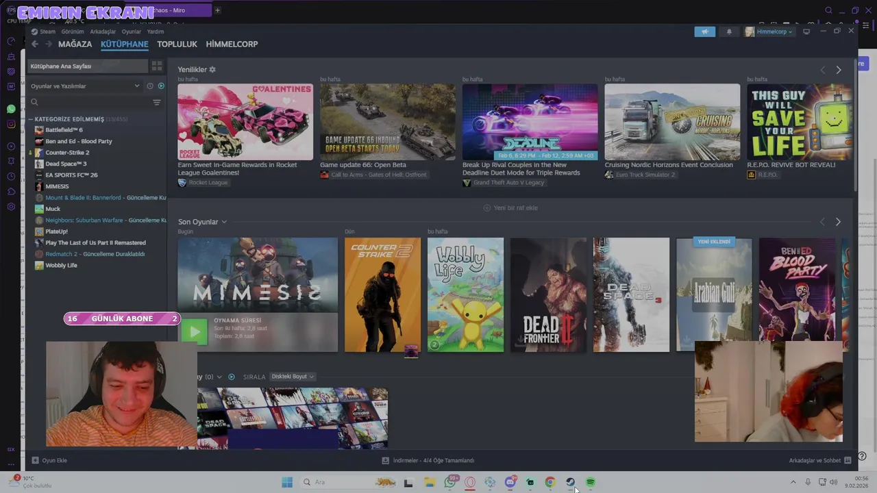This screenshot has width=877, height=493.
Task: Open Windows Start menu
Action: pos(286,482)
